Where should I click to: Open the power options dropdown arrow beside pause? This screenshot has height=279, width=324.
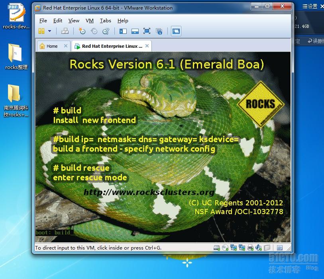[x=49, y=31]
